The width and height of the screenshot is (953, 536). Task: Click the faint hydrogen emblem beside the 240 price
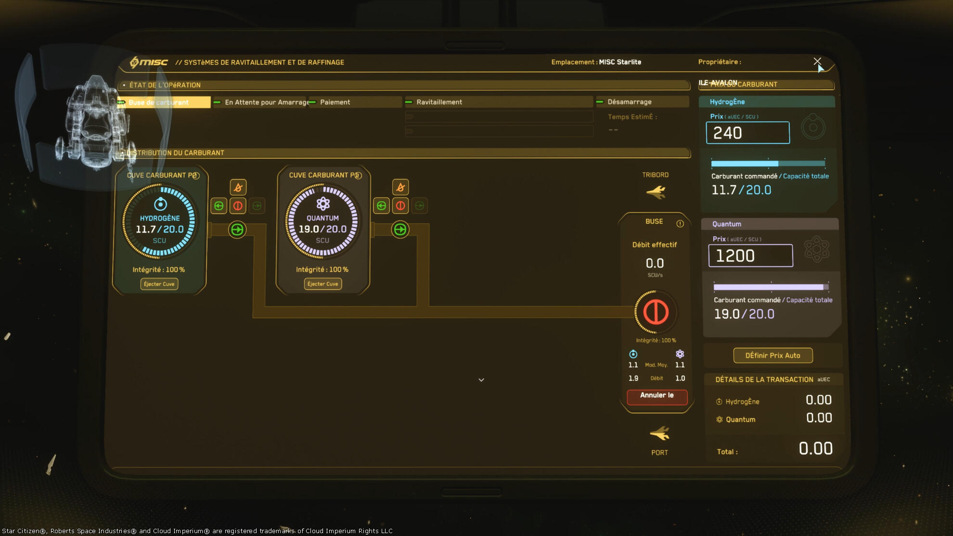(x=813, y=127)
